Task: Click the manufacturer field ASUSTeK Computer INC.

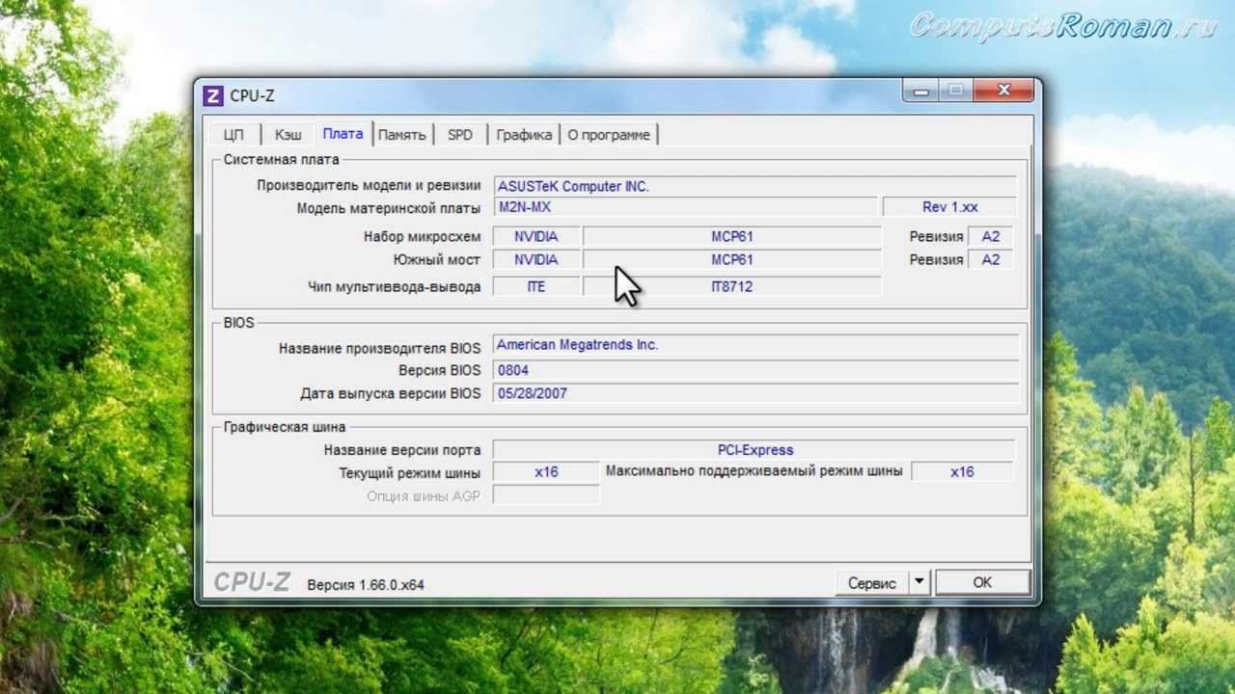Action: (755, 186)
